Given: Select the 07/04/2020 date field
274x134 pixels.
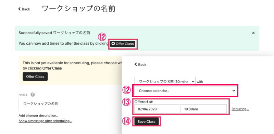Looking at the screenshot, I should 157,109.
